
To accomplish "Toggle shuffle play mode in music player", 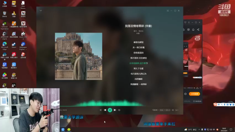I will pos(100,110).
